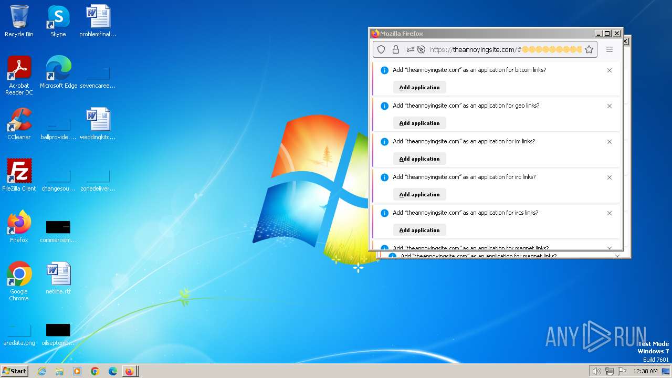Click the blocked autoplay icon in address bar

coord(421,49)
